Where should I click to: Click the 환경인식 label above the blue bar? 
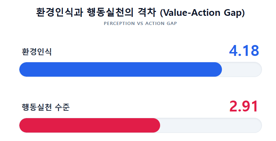click(37, 52)
